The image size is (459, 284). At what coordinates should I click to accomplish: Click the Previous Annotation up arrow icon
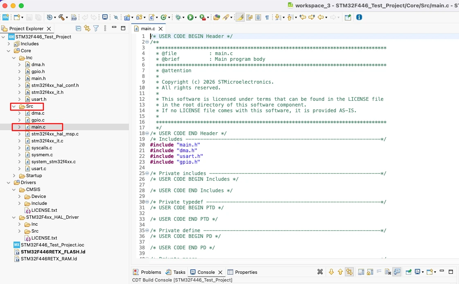(x=290, y=18)
